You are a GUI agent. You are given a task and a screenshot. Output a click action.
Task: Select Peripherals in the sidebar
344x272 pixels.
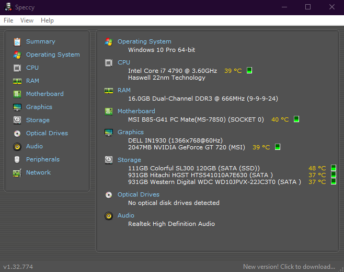(x=43, y=159)
